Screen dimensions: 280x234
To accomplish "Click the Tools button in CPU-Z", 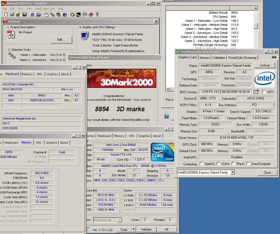I will (x=124, y=229).
